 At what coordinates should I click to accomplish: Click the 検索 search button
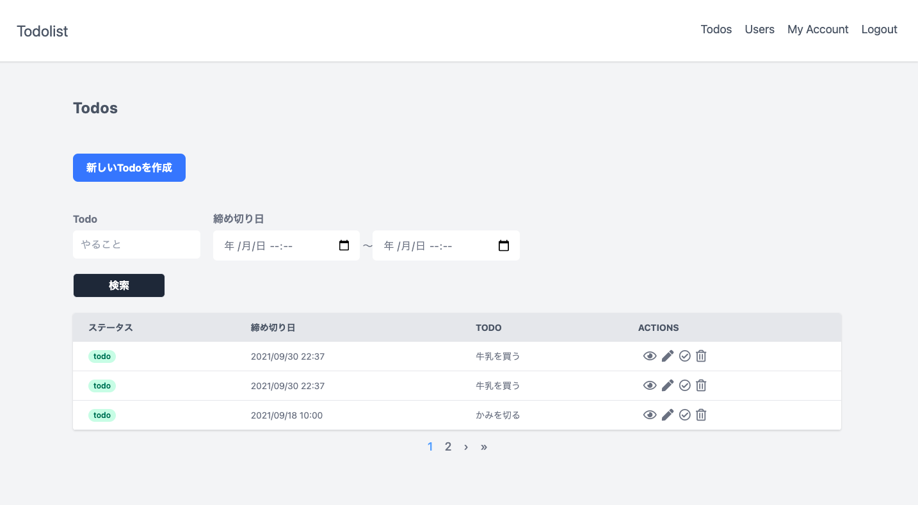119,285
